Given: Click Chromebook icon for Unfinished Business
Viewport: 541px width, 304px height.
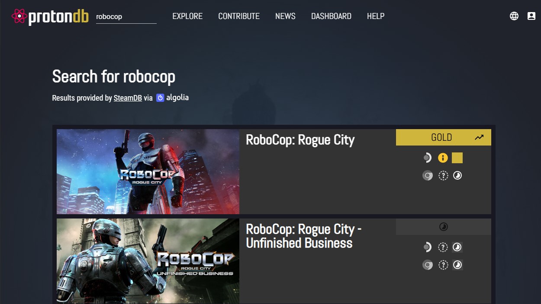Looking at the screenshot, I should [x=428, y=265].
